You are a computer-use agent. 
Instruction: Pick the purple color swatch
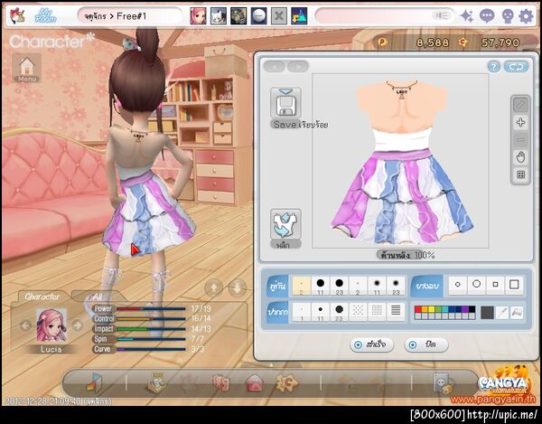point(465,309)
